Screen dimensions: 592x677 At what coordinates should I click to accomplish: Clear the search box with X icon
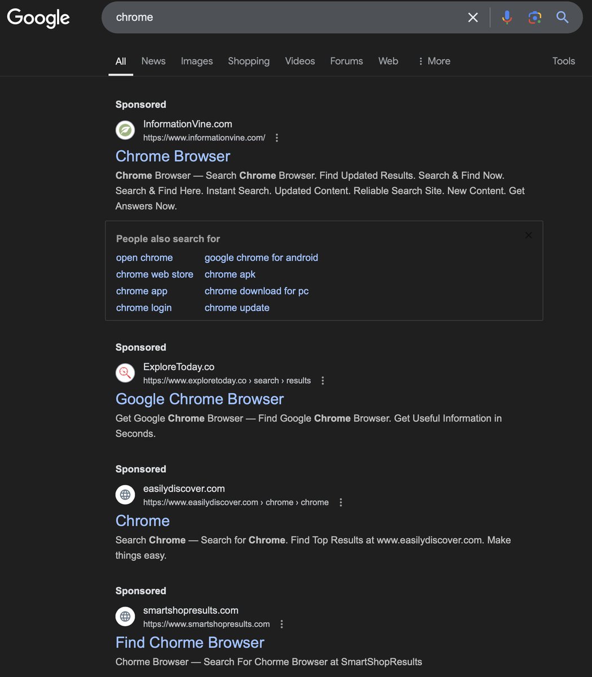pyautogui.click(x=473, y=17)
